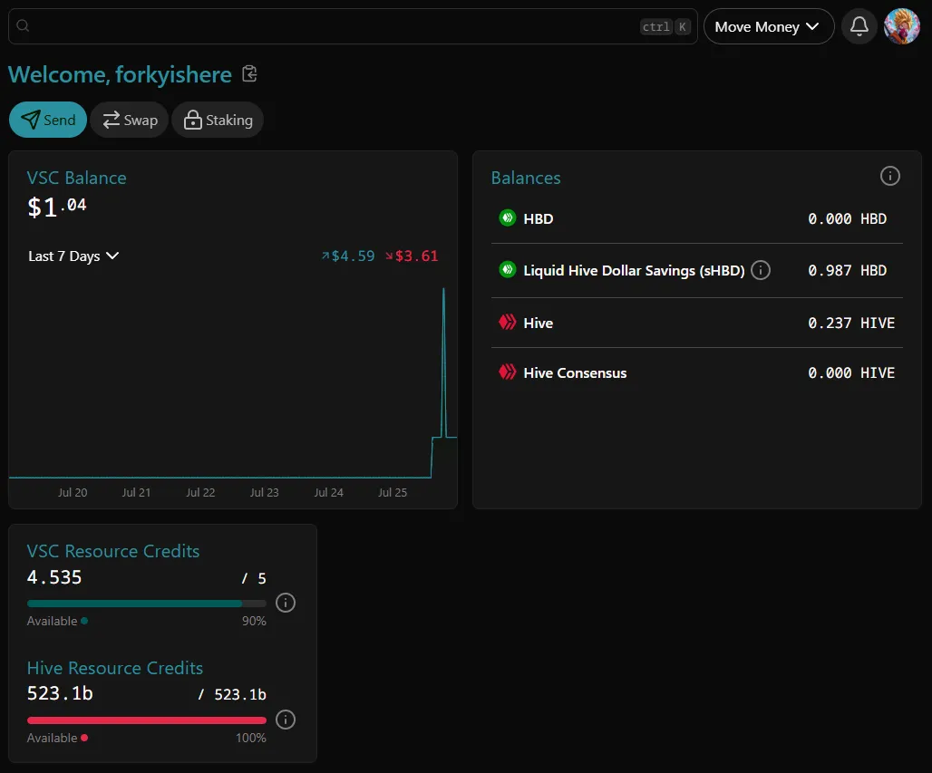The height and width of the screenshot is (773, 932).
Task: Click the Hive Resource Credits info icon
Action: pyautogui.click(x=286, y=720)
